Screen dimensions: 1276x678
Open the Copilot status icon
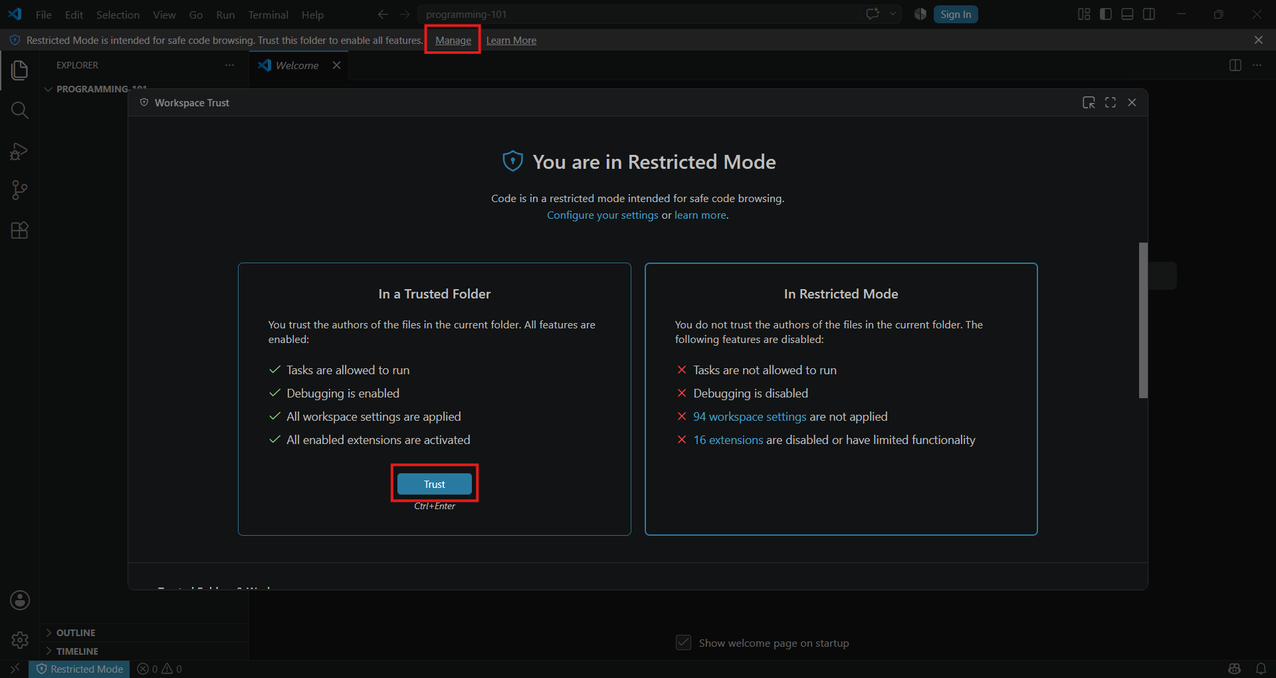(1235, 669)
